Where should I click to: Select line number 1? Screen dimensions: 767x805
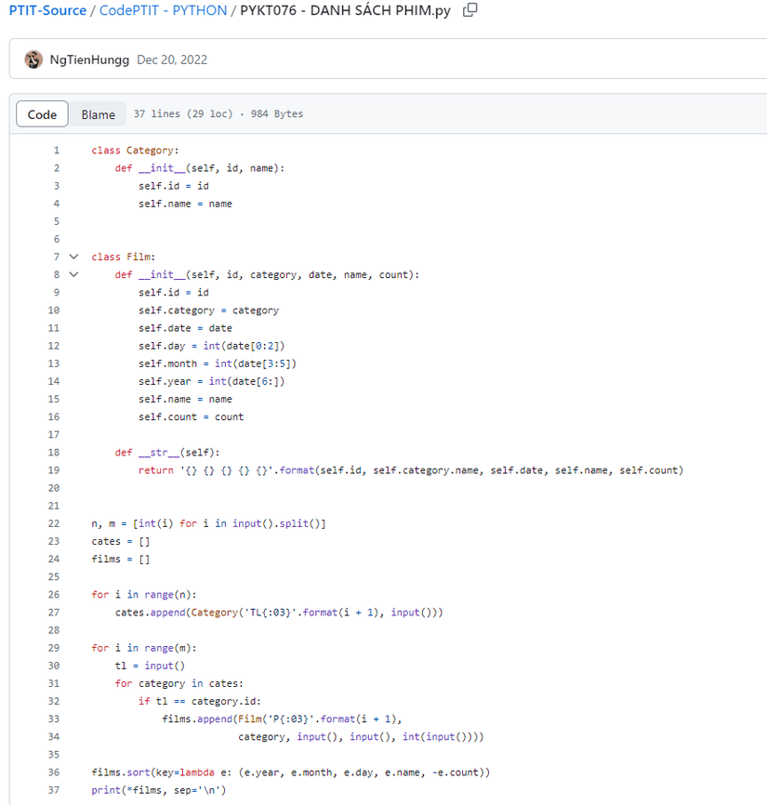(57, 151)
